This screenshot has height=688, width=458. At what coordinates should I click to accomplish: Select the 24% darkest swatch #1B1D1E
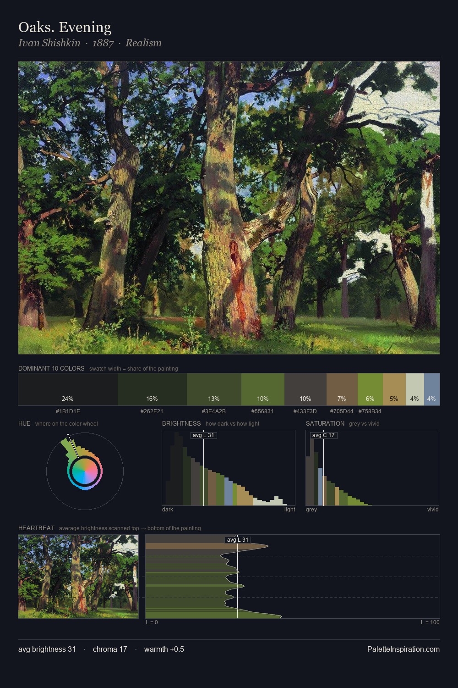(68, 389)
